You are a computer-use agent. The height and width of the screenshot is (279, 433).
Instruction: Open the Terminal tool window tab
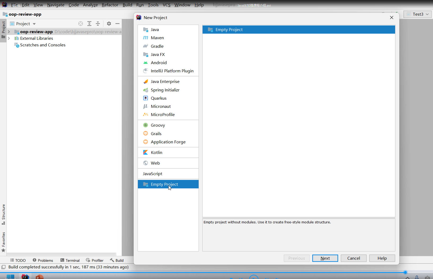(70, 260)
